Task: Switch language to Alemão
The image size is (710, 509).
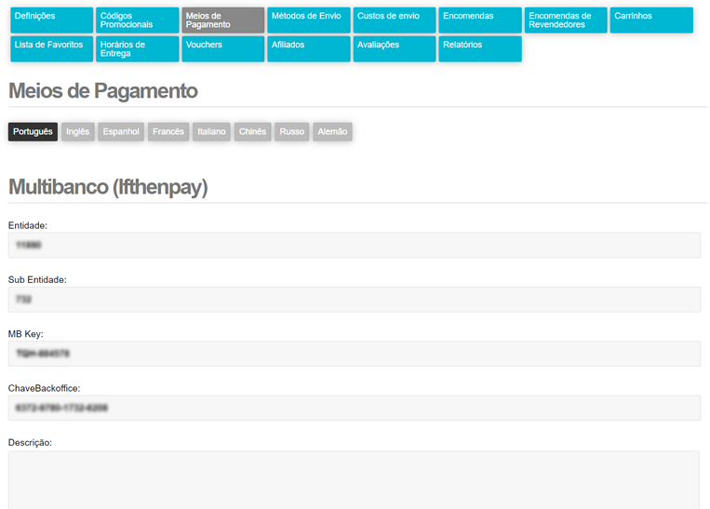Action: tap(332, 132)
